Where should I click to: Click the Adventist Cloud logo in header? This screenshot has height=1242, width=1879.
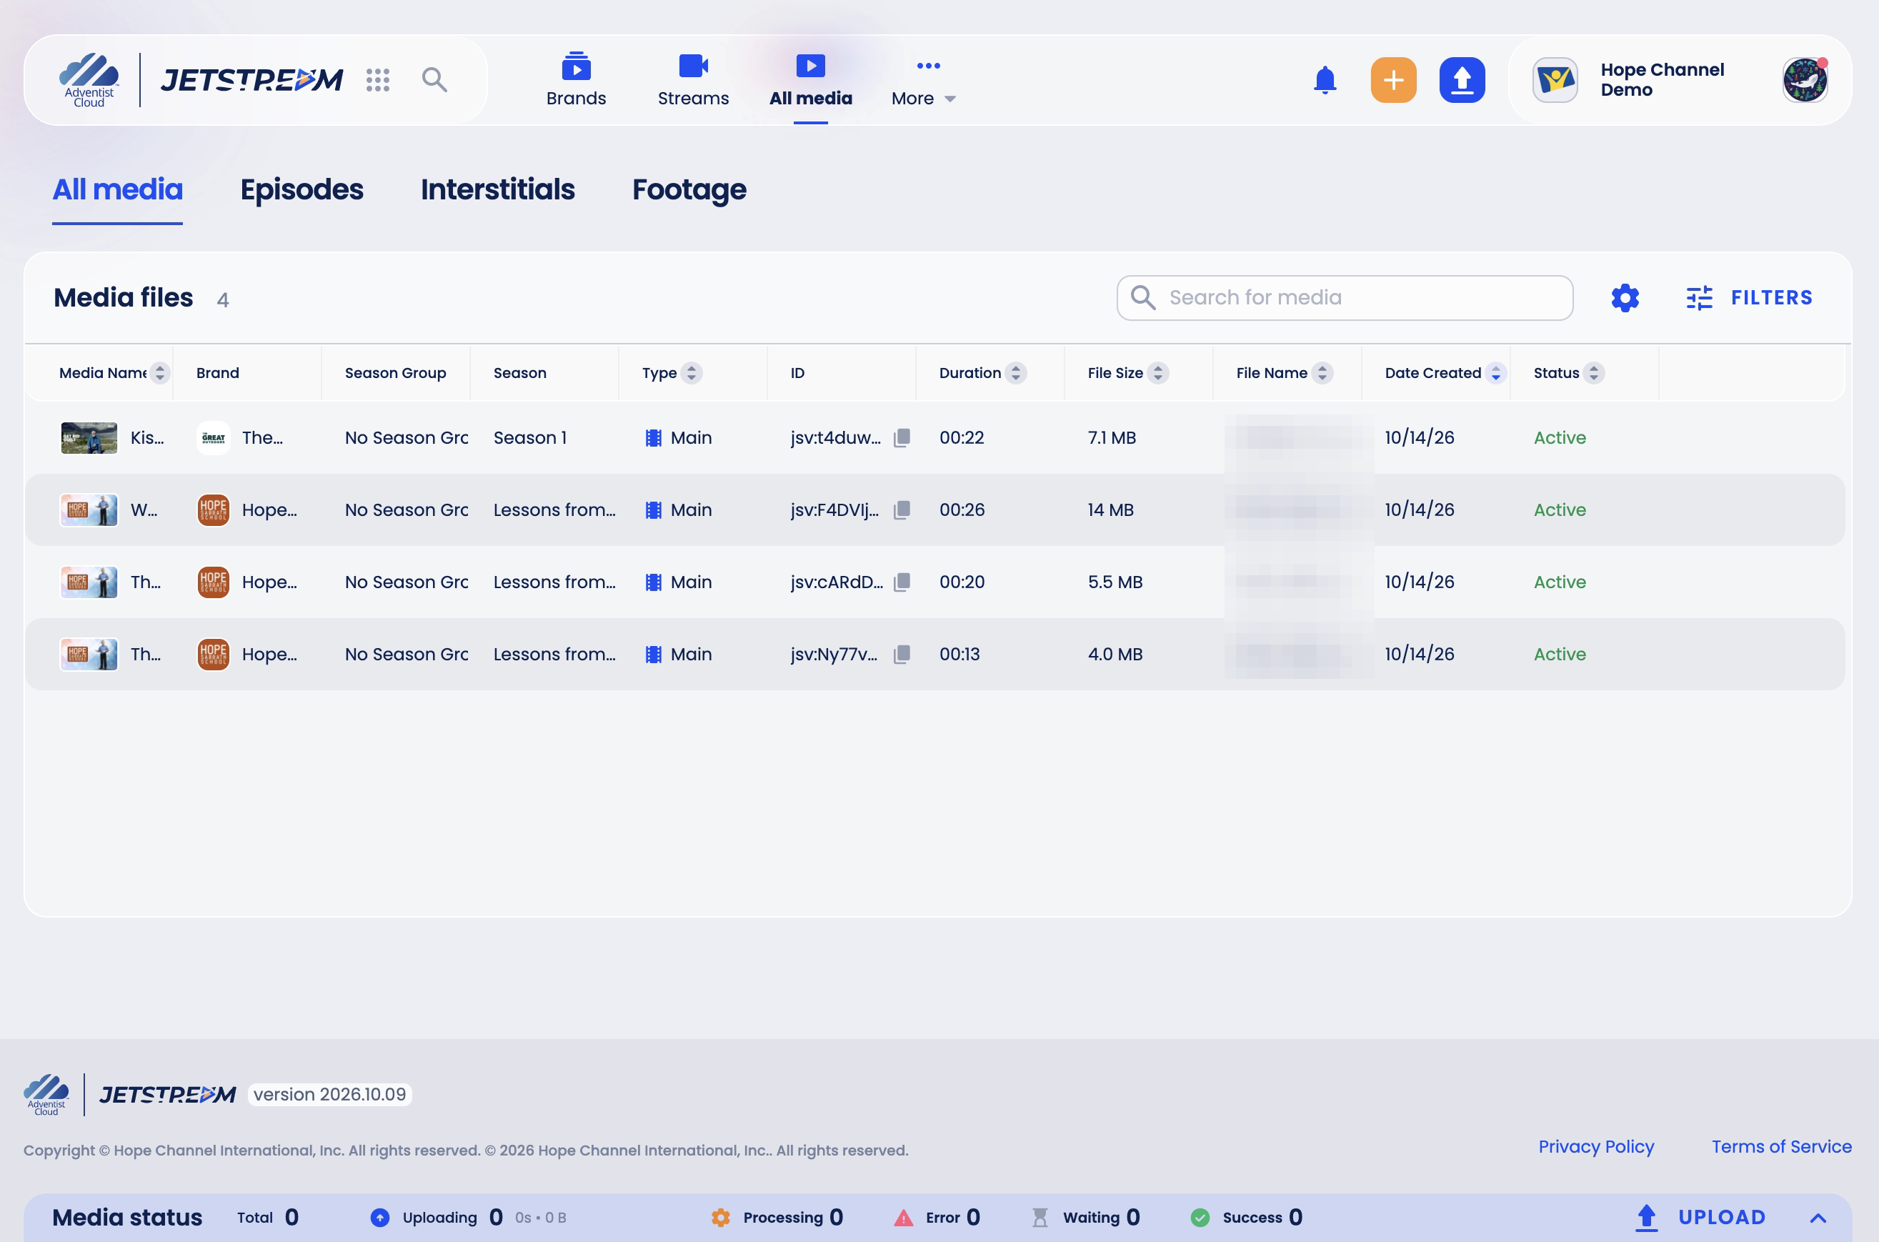pyautogui.click(x=89, y=80)
